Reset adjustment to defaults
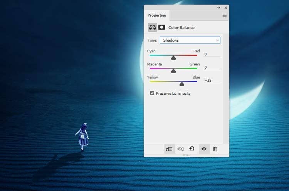Viewport: 289px width, 191px height. tap(192, 149)
